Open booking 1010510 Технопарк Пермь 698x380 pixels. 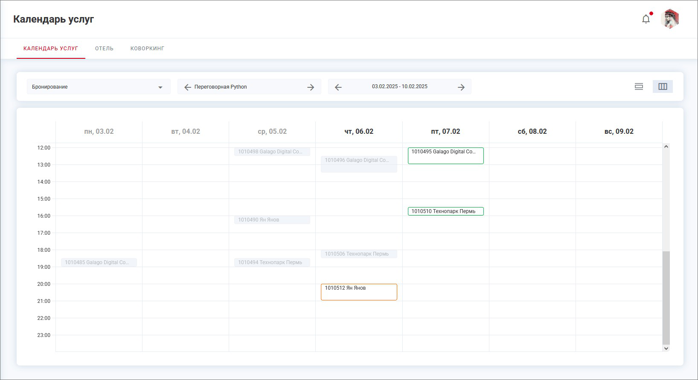[445, 211]
